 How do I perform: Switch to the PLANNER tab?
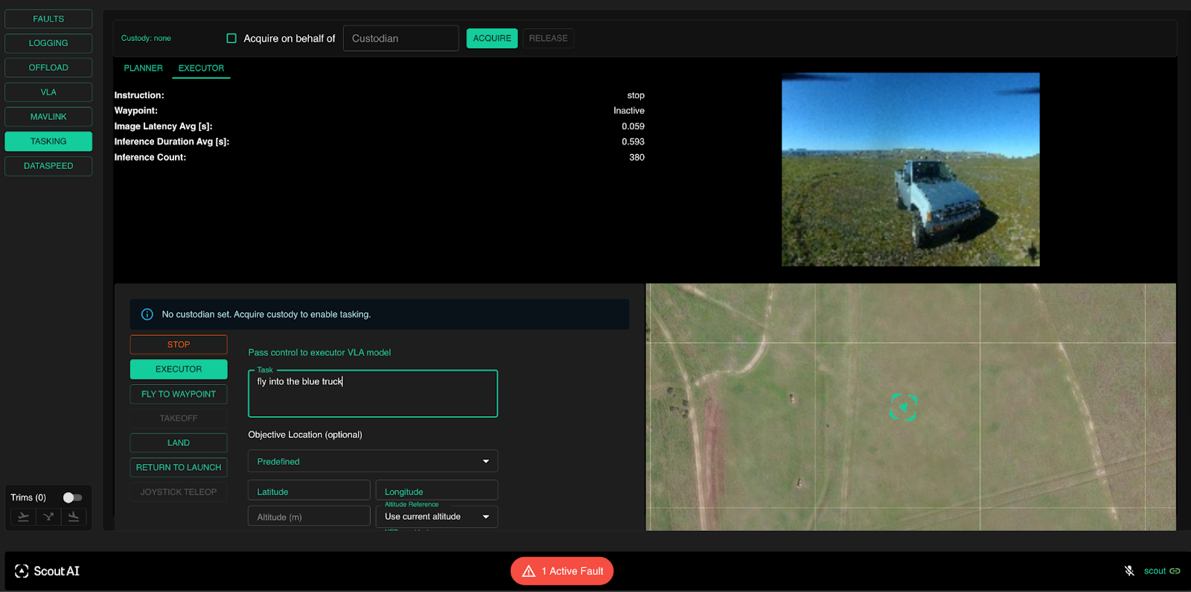[x=143, y=68]
